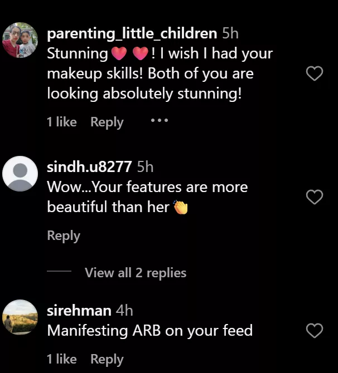Screen dimensions: 338x373
Task: View the 1 like on sirehman's comment
Action: 61,359
